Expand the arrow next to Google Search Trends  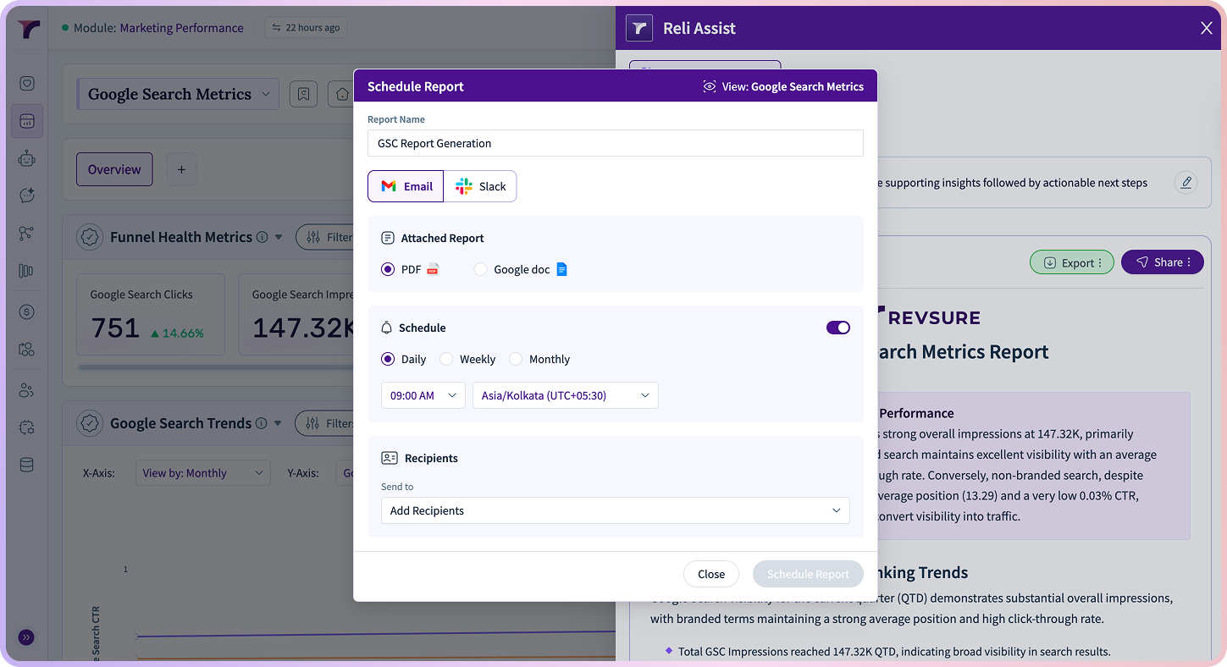278,423
